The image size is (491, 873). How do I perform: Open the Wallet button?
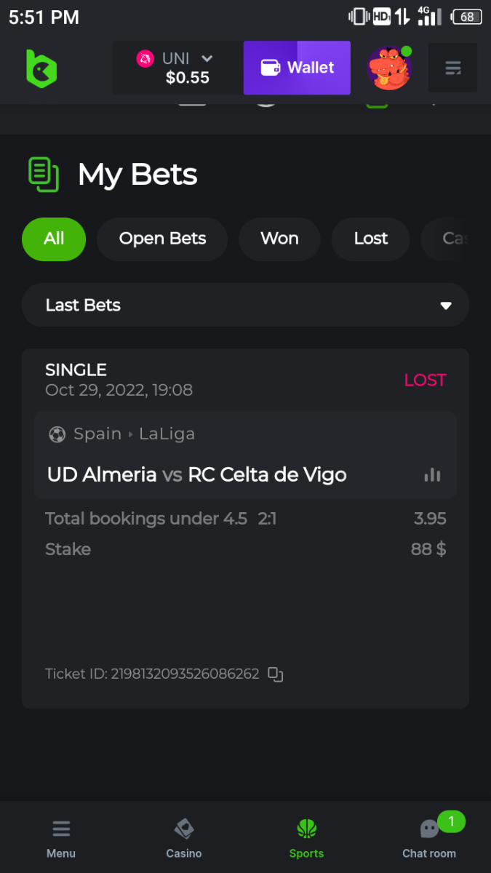click(x=297, y=68)
